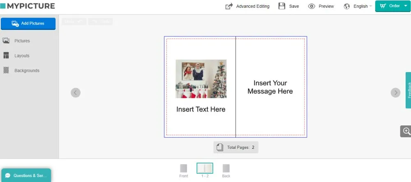The height and width of the screenshot is (182, 411).
Task: Click the magnifier zoom-in icon
Action: tap(406, 131)
